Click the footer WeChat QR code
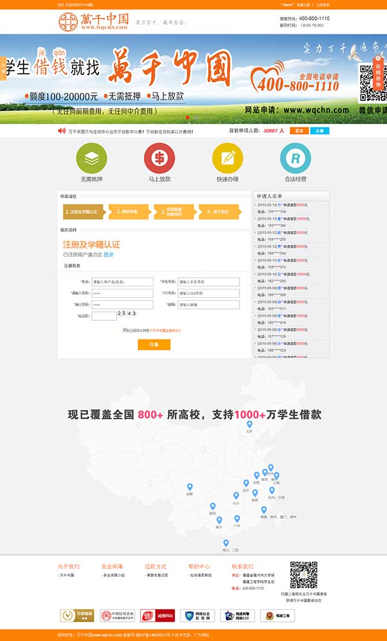387x641 pixels. (x=304, y=575)
